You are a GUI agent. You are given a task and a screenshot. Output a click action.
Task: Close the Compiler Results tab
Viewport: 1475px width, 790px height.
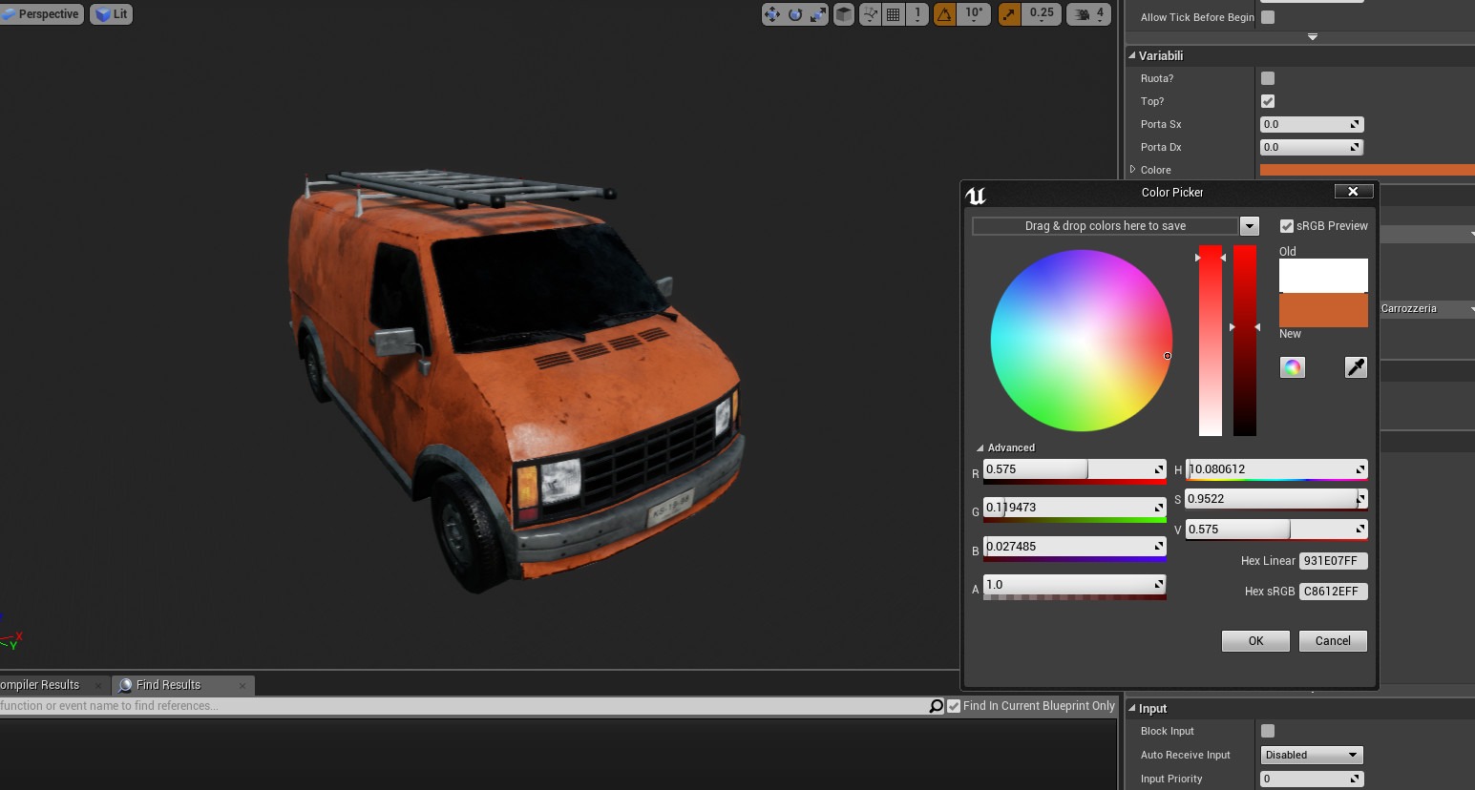(97, 685)
